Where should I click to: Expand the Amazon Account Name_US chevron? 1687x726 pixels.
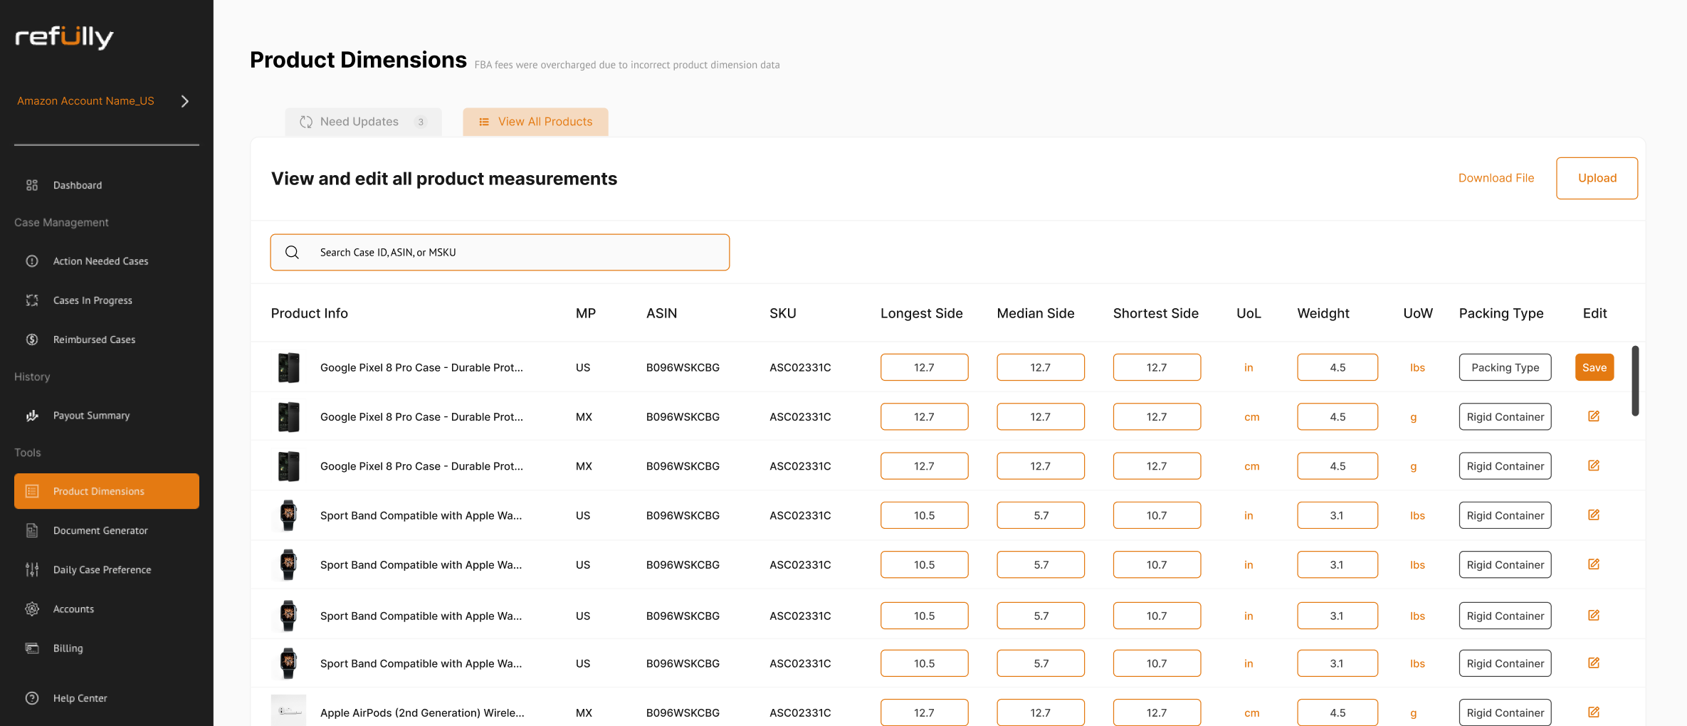point(185,101)
